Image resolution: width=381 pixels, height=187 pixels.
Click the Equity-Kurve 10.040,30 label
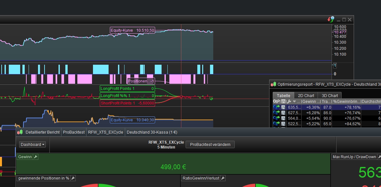pyautogui.click(x=132, y=120)
